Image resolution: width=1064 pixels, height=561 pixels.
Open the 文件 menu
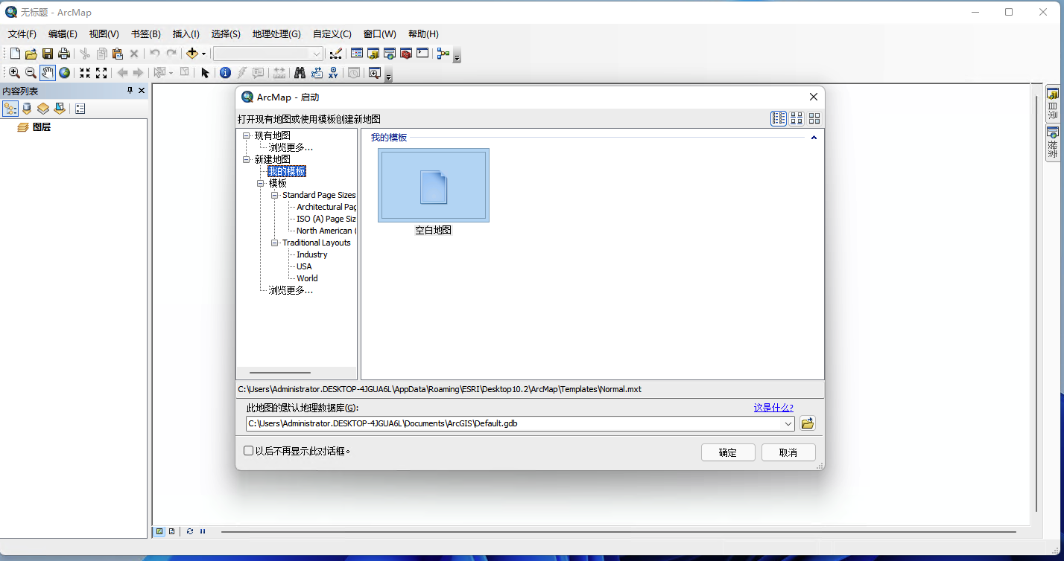pyautogui.click(x=22, y=33)
